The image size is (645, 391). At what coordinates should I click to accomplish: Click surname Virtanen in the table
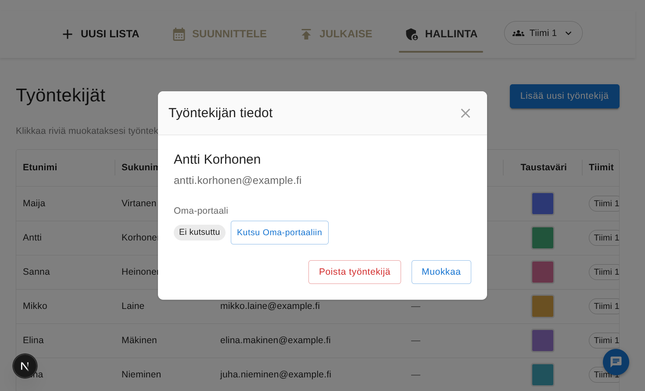pos(139,203)
